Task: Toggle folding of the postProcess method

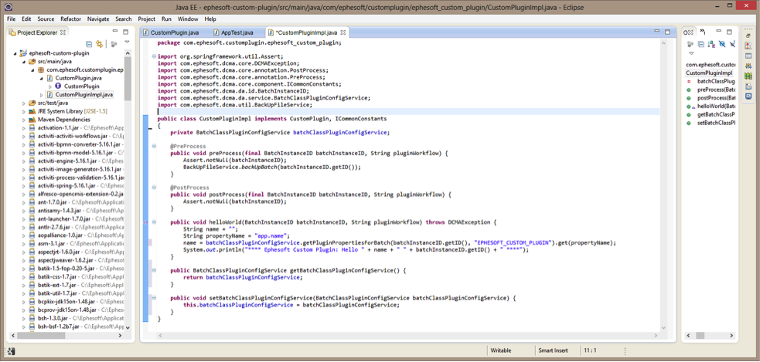Action: (x=154, y=188)
